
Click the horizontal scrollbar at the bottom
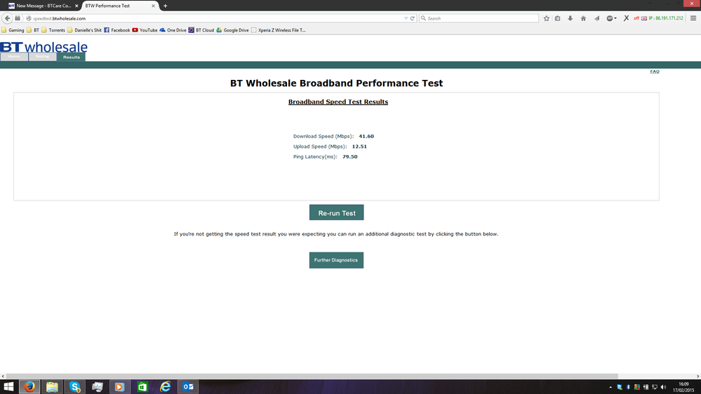(312, 376)
